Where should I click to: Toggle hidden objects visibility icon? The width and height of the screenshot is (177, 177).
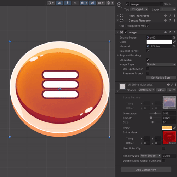(92, 3)
